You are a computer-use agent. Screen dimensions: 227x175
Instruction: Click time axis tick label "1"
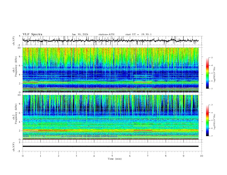click(x=40, y=156)
